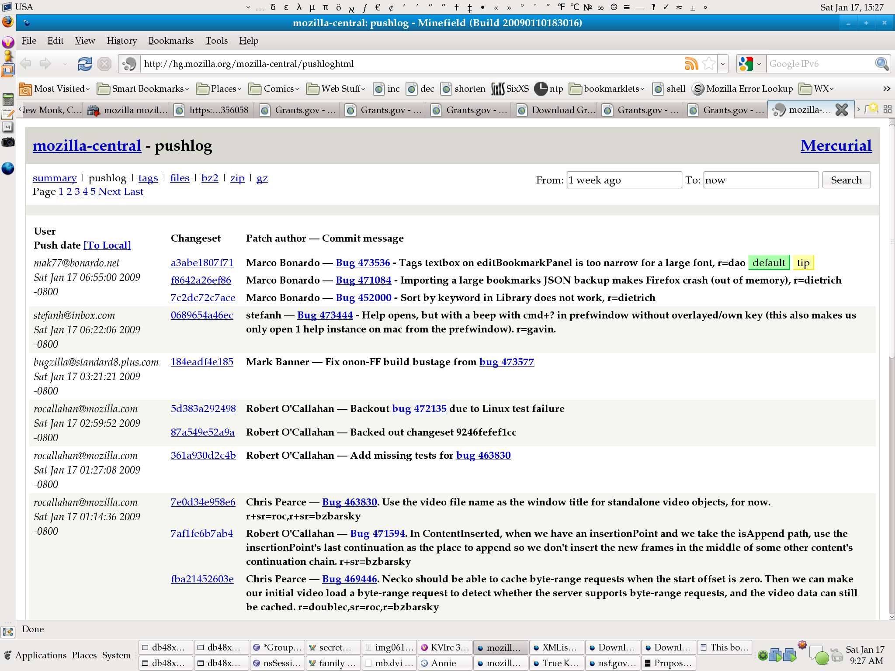Go to the summary link
Screen dimensions: 895x671
[55, 178]
